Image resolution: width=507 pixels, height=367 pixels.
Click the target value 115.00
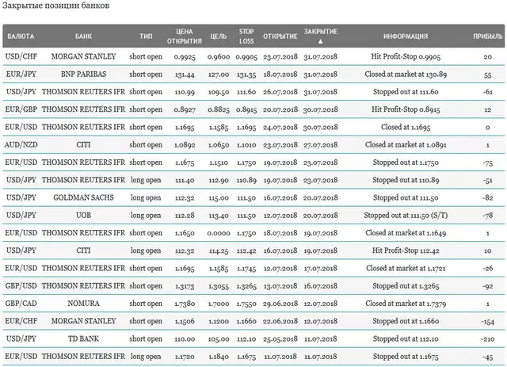[219, 197]
